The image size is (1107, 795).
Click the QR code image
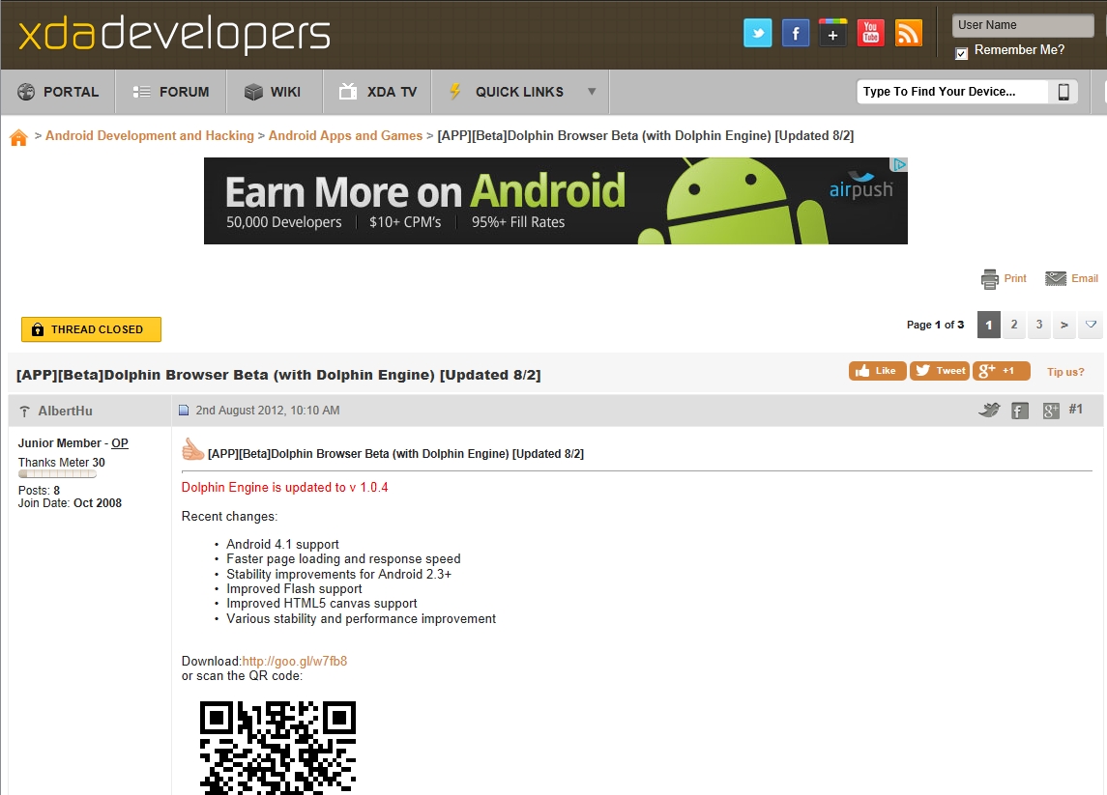(x=277, y=748)
